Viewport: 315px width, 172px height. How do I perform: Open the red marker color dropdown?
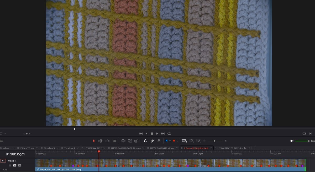177,141
